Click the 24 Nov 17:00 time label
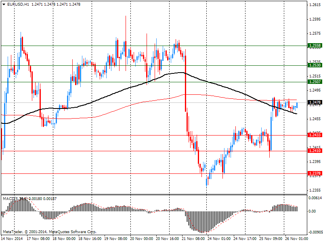 tap(245, 239)
